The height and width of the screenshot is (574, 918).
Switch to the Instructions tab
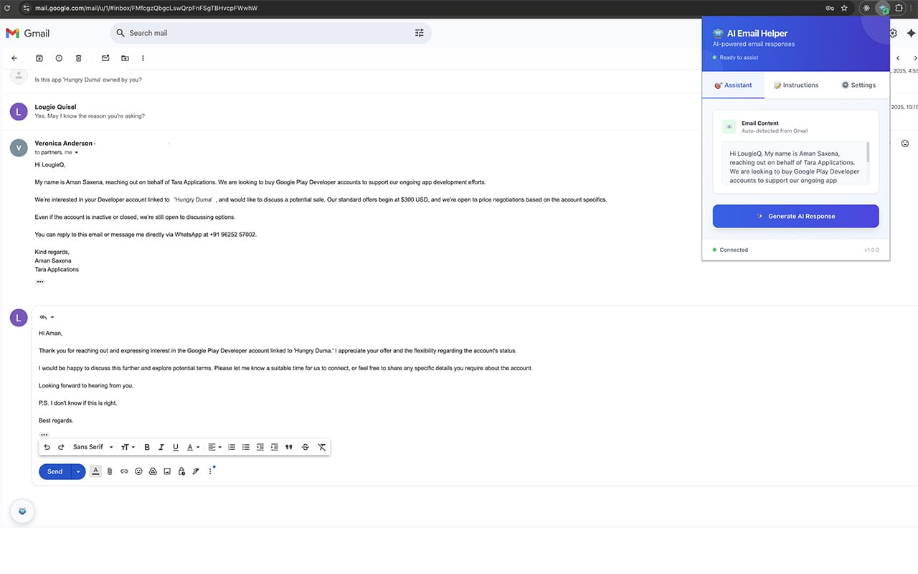point(796,85)
